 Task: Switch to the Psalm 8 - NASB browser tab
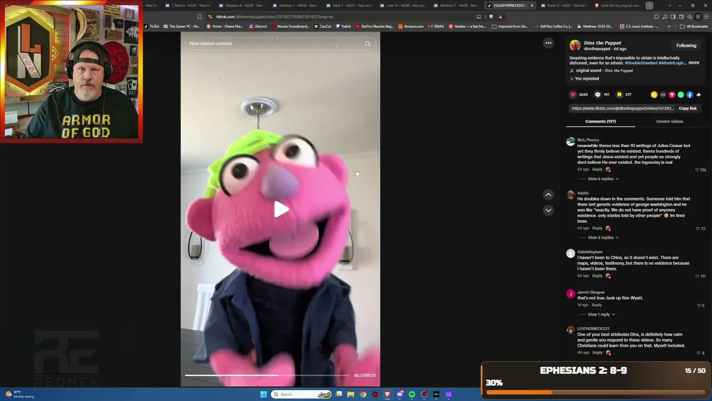[562, 6]
